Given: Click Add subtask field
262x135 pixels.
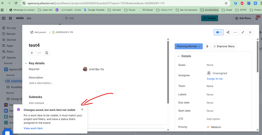Looking at the screenshot, I should pyautogui.click(x=36, y=103).
